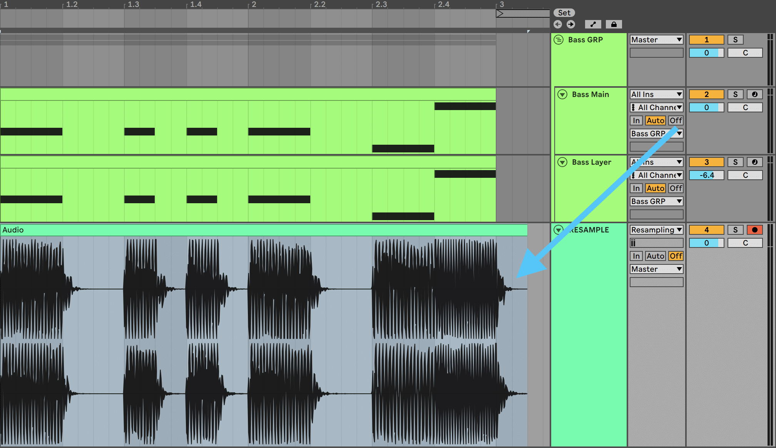The height and width of the screenshot is (448, 776).
Task: Toggle the lock envelopes icon
Action: [614, 24]
